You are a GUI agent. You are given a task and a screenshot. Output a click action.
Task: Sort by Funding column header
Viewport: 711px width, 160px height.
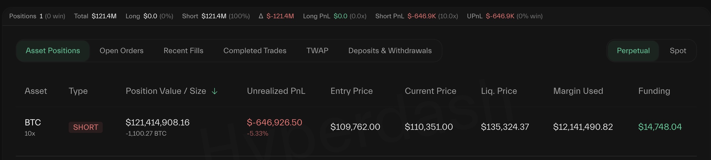point(654,91)
